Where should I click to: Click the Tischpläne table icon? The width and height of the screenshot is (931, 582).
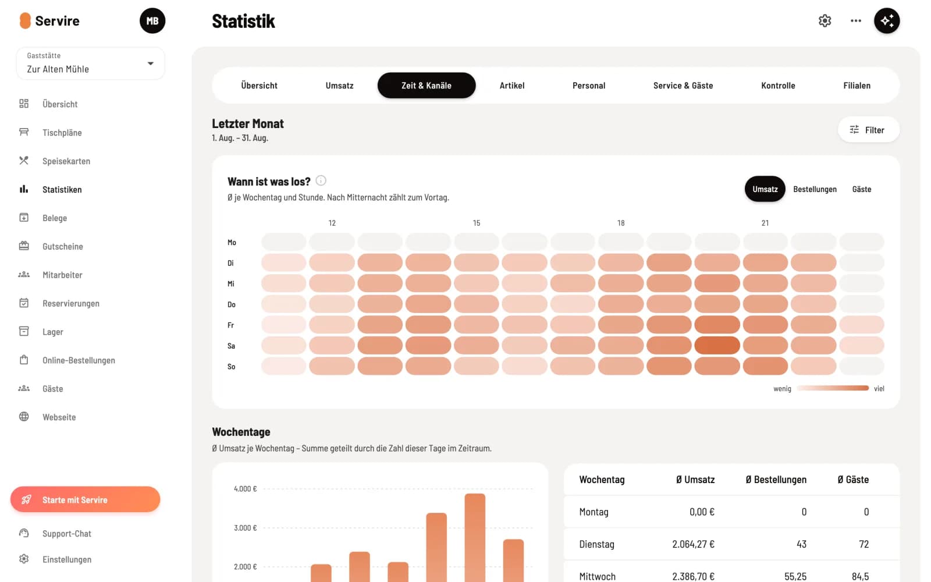[x=24, y=132]
